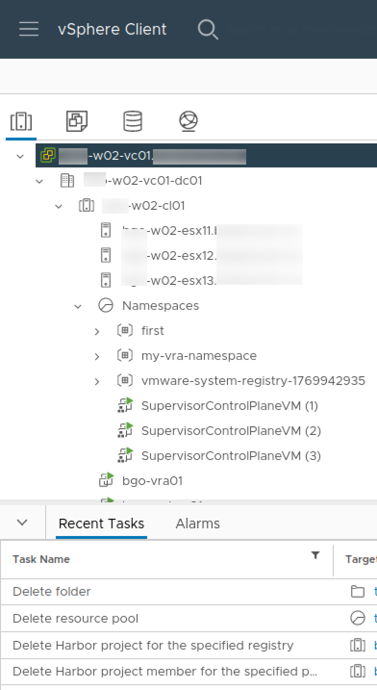Click namespace icon beside my-vra-namespace

(x=125, y=355)
